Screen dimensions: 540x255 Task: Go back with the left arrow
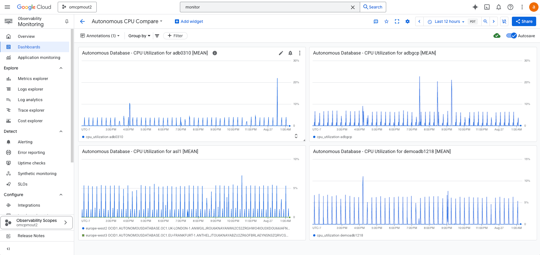pos(82,21)
